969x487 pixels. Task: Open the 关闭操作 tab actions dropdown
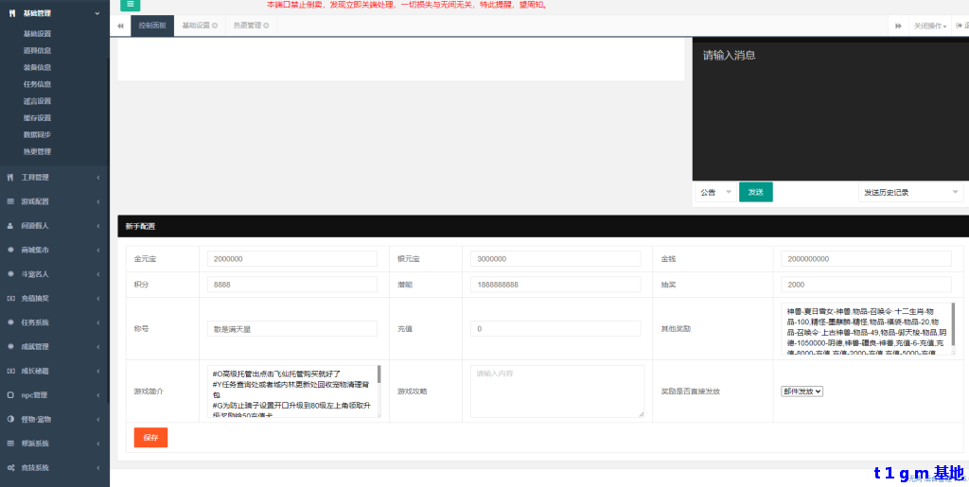click(x=930, y=26)
